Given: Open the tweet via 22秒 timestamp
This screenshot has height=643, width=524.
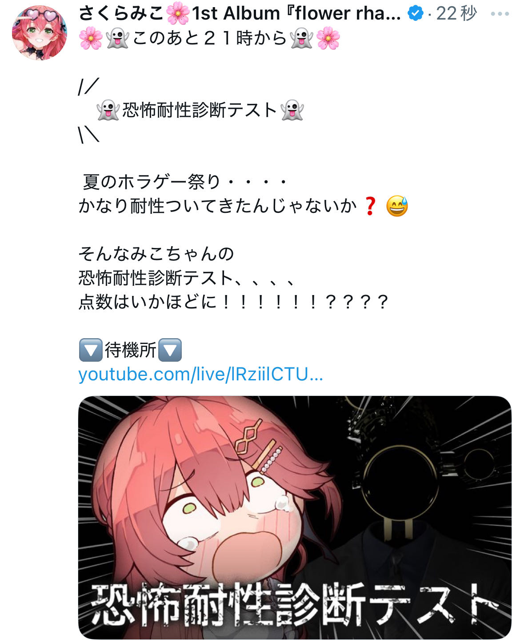Looking at the screenshot, I should [456, 14].
